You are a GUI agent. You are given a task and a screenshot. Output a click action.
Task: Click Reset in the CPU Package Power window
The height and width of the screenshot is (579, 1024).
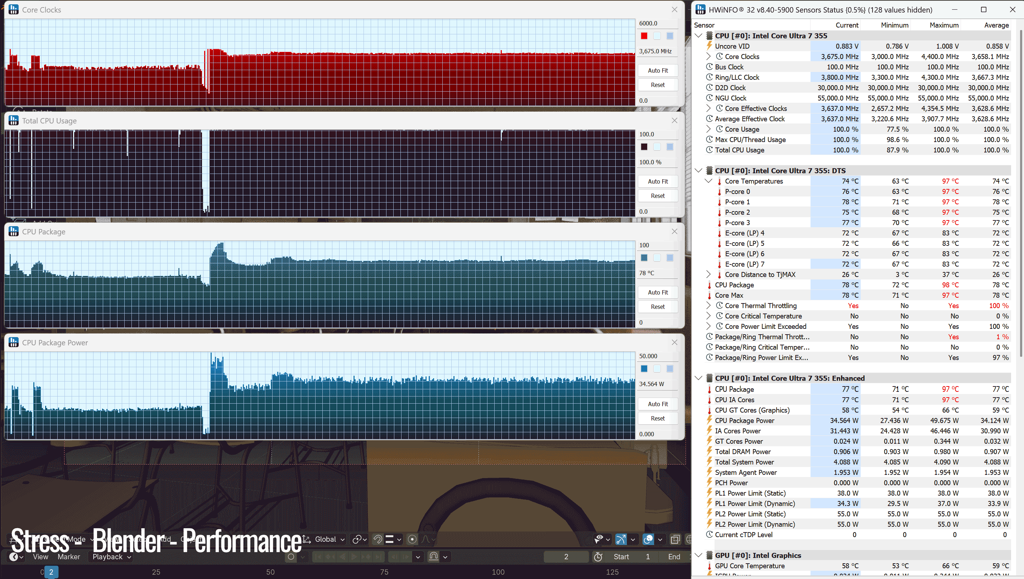pos(658,418)
